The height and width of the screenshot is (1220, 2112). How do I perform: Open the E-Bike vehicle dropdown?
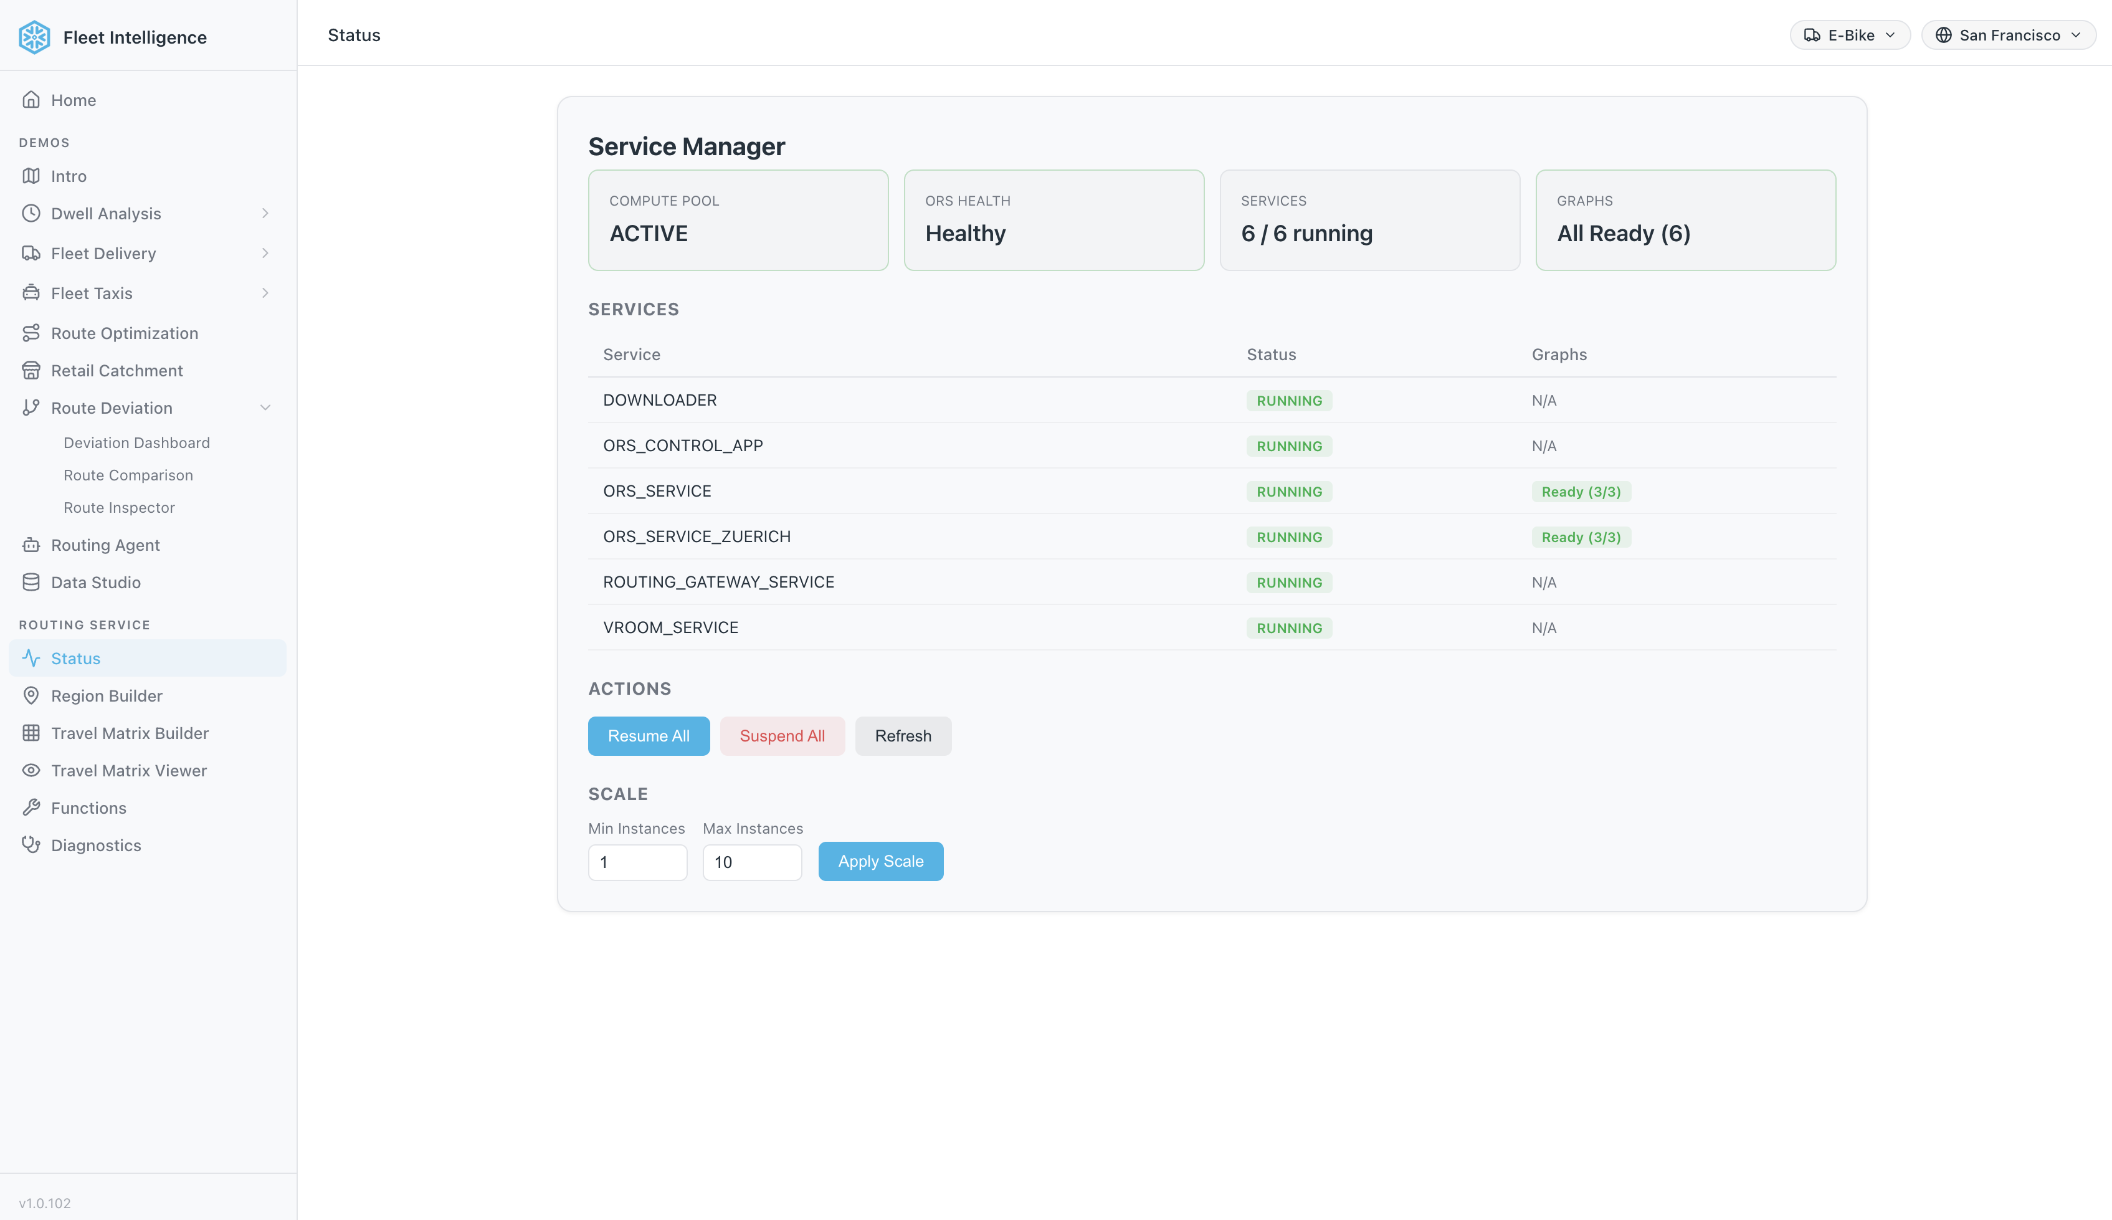click(1849, 35)
